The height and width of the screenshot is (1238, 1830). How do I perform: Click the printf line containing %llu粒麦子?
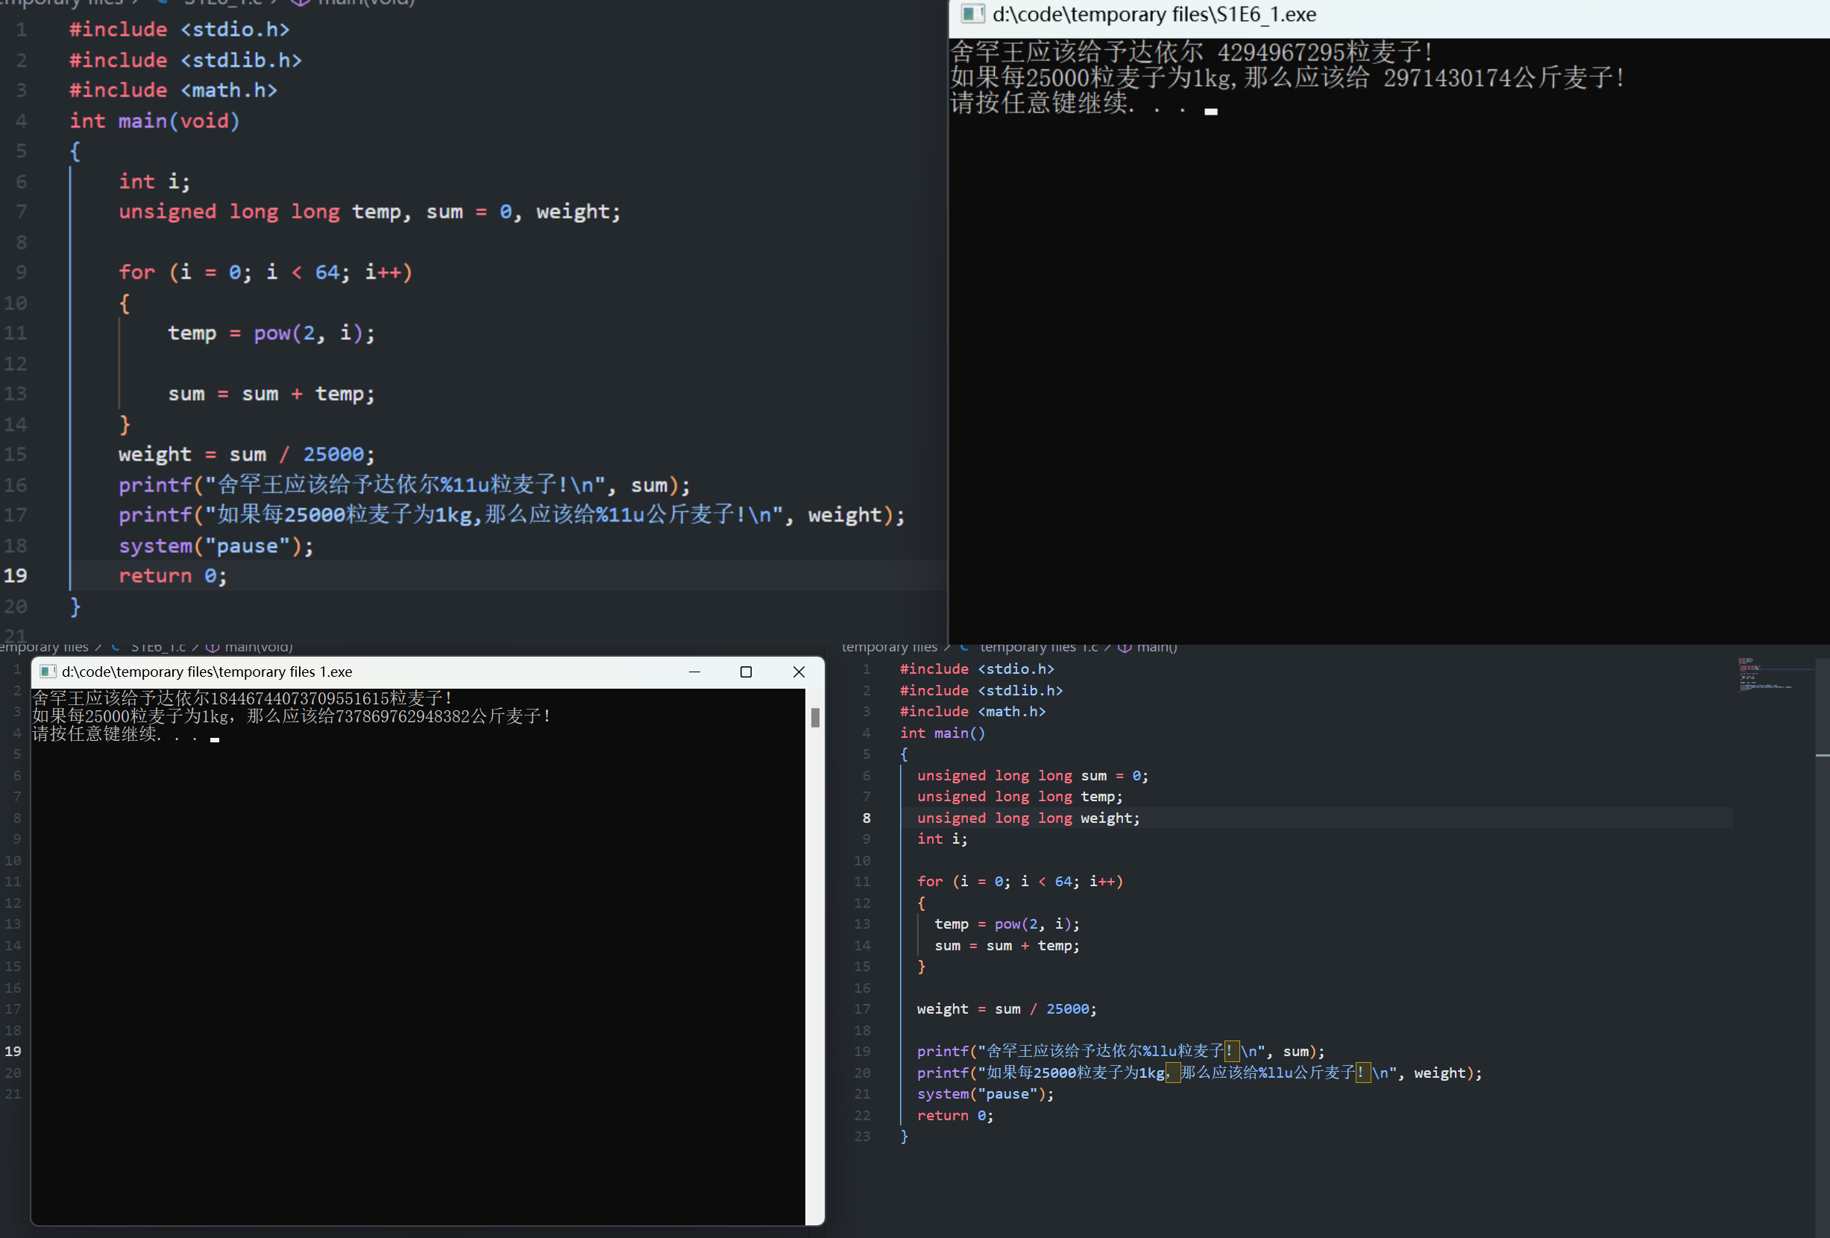pos(1121,1052)
